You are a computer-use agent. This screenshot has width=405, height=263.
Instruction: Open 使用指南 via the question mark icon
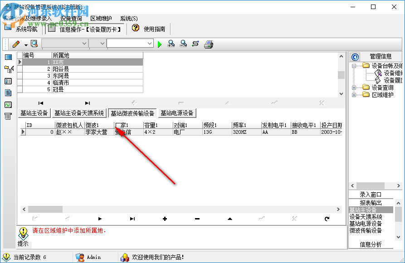tap(135, 28)
